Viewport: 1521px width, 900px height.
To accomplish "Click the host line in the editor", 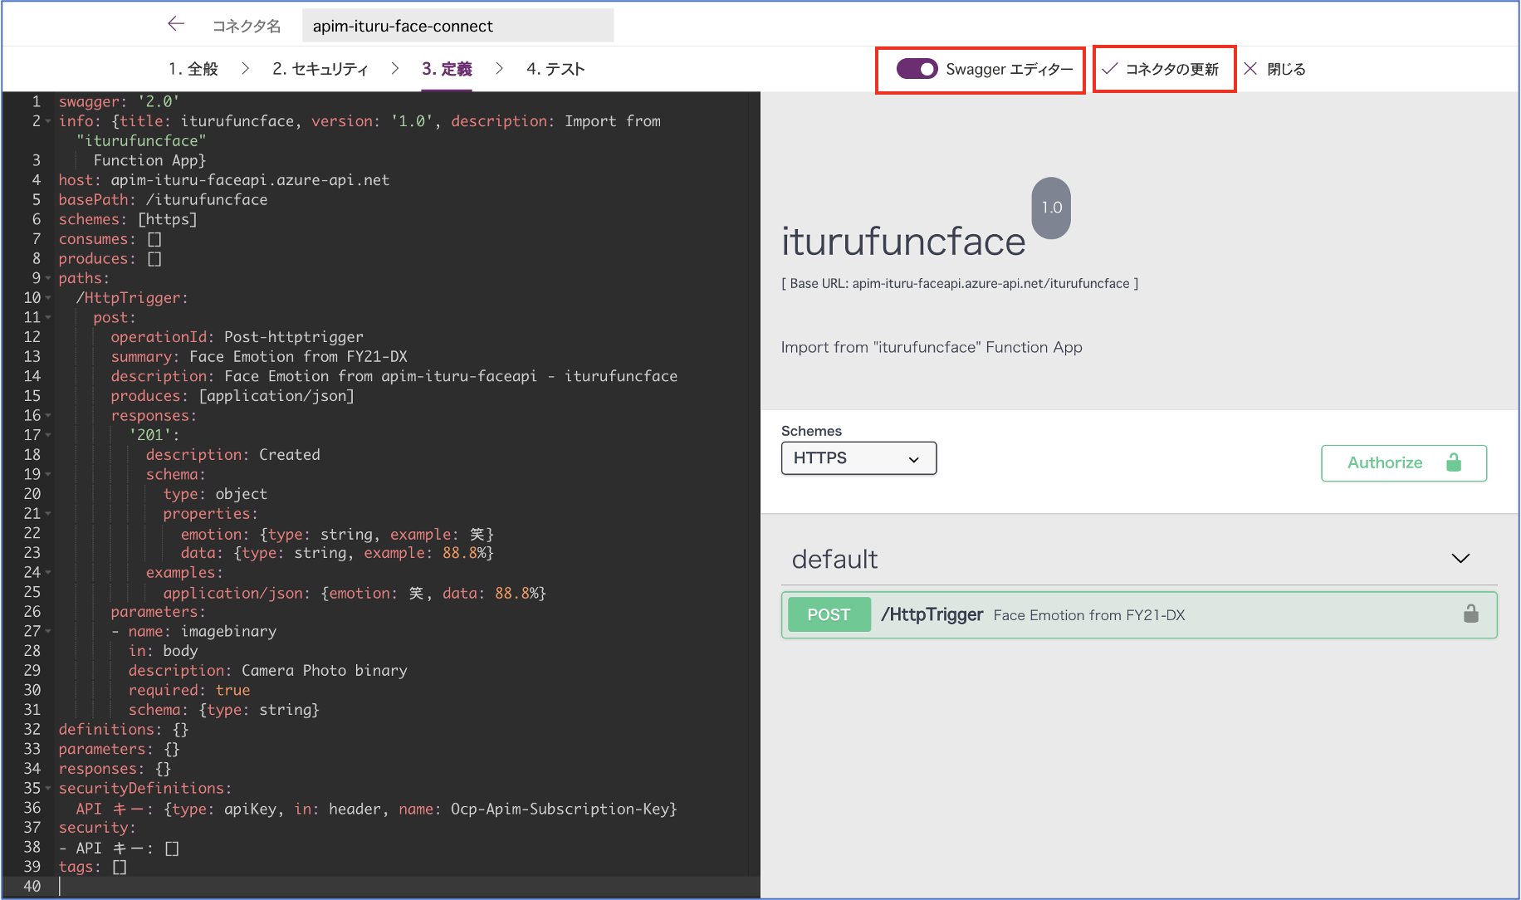I will pyautogui.click(x=224, y=180).
